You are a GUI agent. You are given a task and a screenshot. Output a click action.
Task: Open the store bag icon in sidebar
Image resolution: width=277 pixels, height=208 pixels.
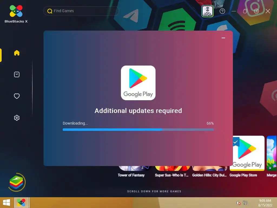(17, 74)
